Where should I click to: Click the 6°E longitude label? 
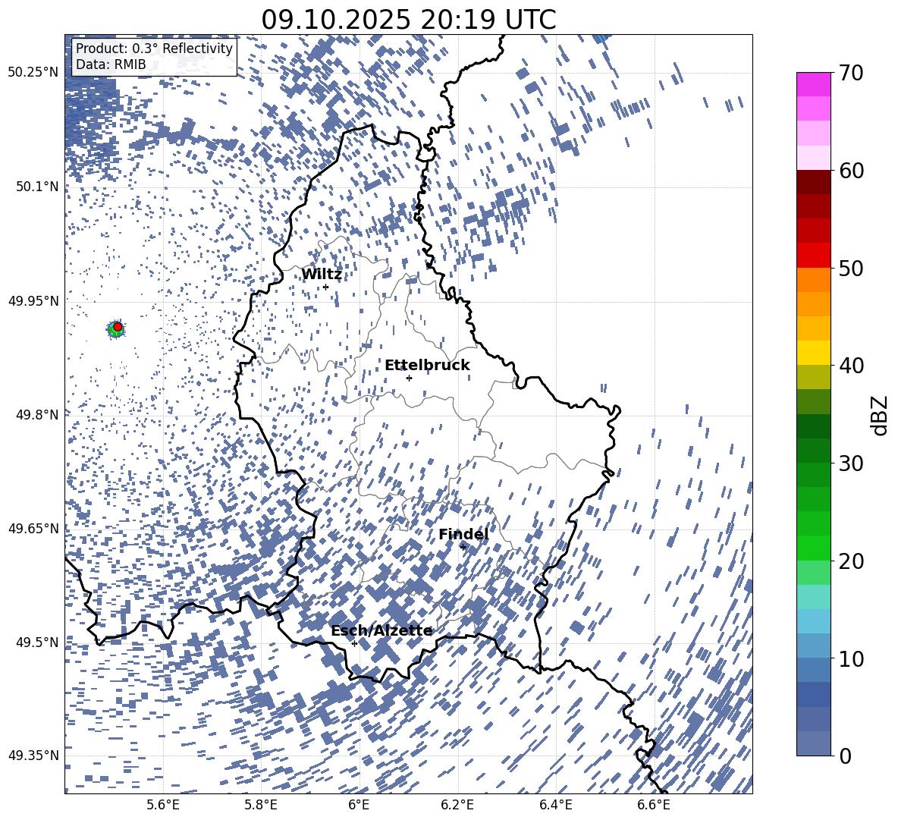(359, 805)
